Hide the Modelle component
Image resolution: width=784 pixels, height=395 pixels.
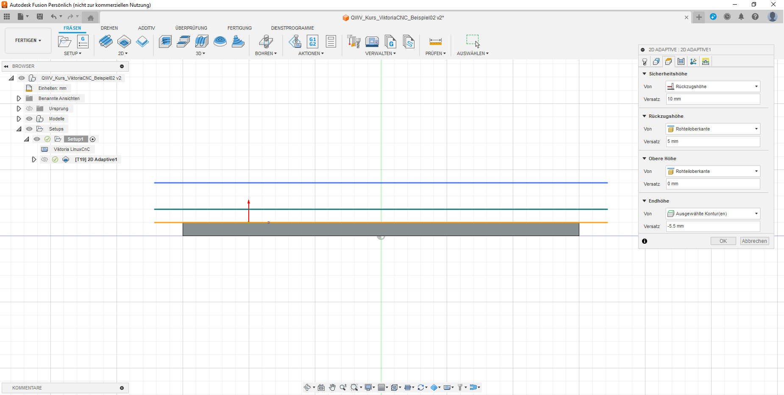pos(29,119)
